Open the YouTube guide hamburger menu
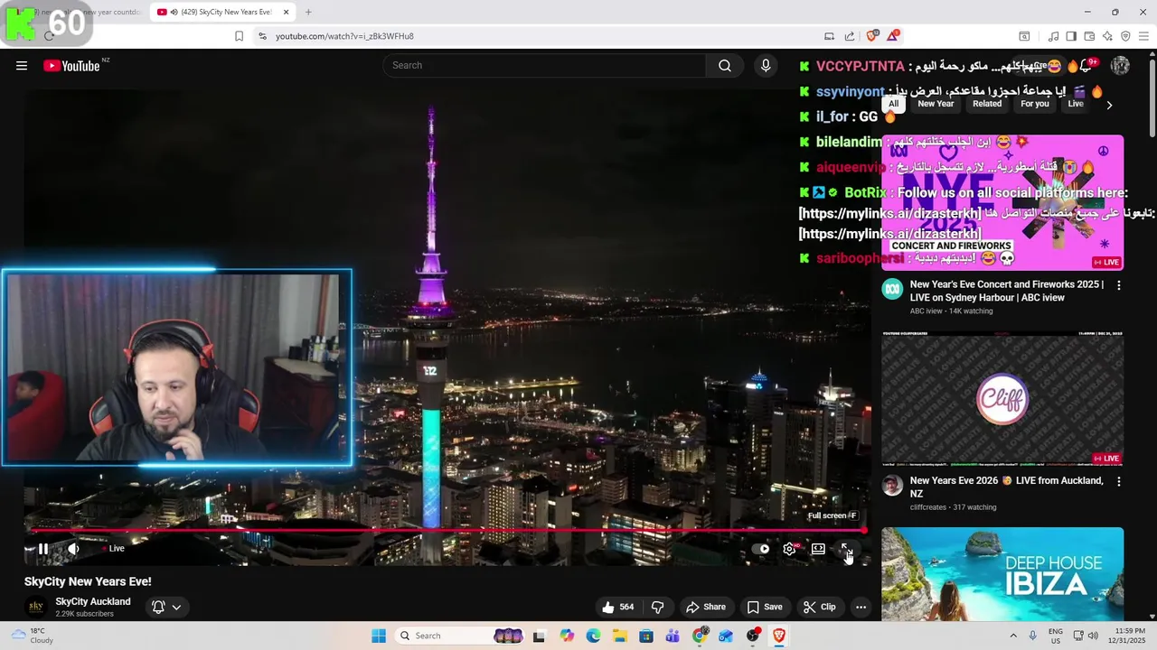This screenshot has width=1157, height=650. [x=22, y=65]
